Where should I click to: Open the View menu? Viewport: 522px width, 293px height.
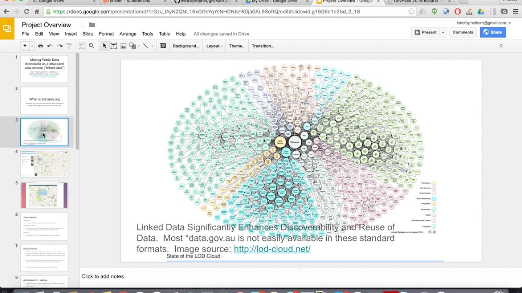click(54, 34)
